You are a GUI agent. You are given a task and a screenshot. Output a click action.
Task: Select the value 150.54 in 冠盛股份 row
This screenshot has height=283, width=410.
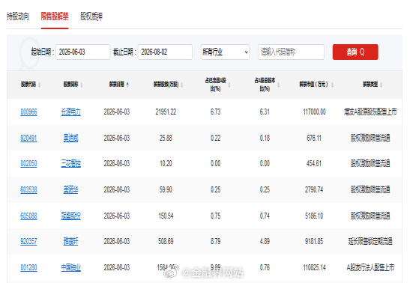pos(166,216)
